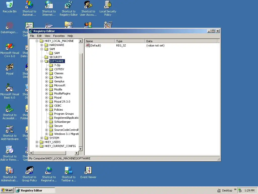Open the View menu
The image size is (258, 194).
(47, 36)
